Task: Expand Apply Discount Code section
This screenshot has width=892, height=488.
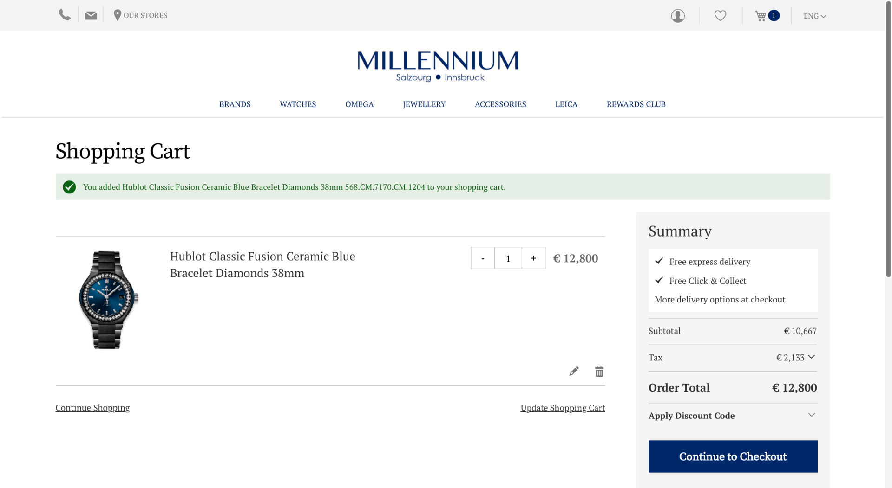Action: coord(733,416)
